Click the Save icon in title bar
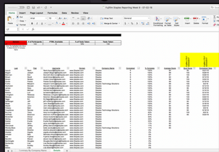The image size is (219, 152). click(x=34, y=7)
